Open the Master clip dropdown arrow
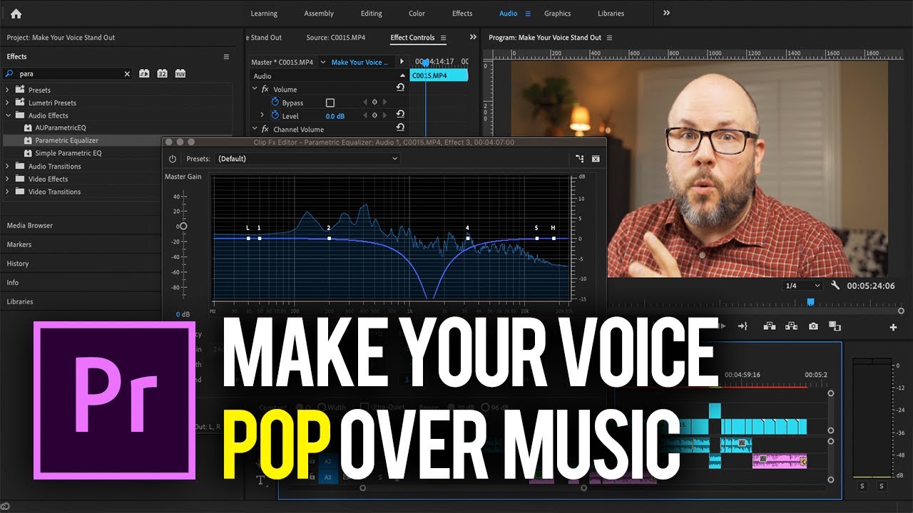This screenshot has width=913, height=513. click(322, 62)
